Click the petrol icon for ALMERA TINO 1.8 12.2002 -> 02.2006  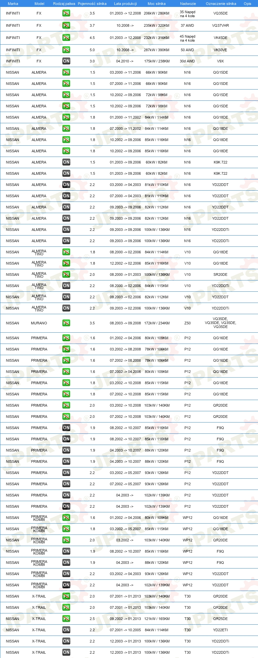[66, 263]
